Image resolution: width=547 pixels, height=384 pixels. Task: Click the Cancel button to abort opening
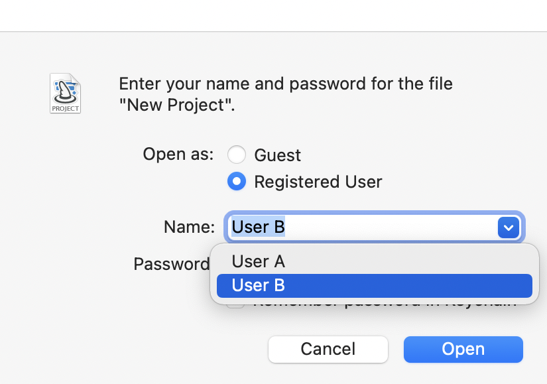[328, 349]
